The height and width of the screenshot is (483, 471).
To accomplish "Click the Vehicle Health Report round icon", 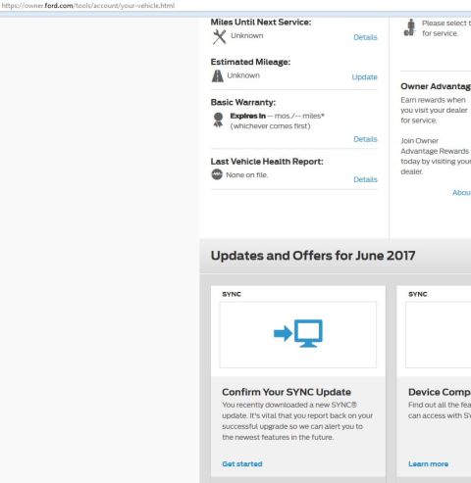I will tap(217, 174).
